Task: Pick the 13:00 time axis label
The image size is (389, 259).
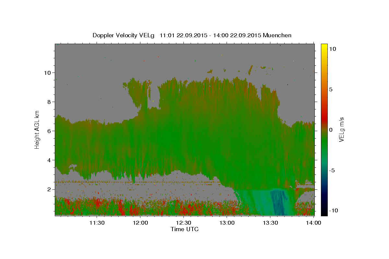Action: 227,223
